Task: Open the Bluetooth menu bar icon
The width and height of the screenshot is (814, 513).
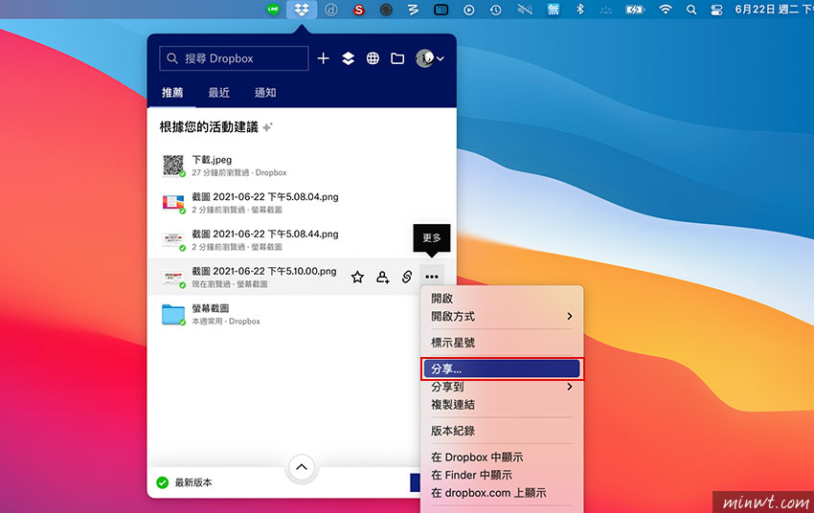Action: pyautogui.click(x=580, y=10)
